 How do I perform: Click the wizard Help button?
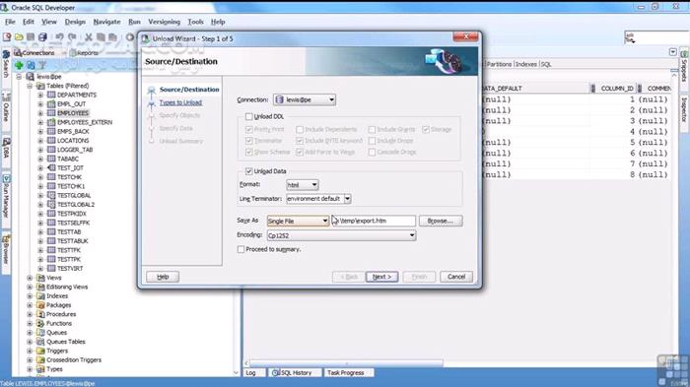pos(163,277)
